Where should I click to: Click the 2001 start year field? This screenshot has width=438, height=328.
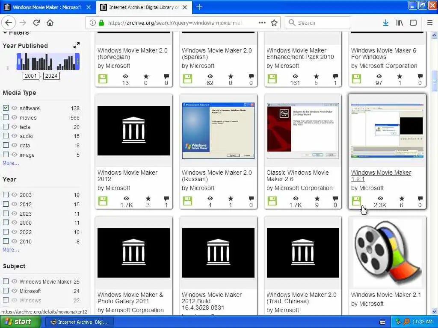coord(31,76)
